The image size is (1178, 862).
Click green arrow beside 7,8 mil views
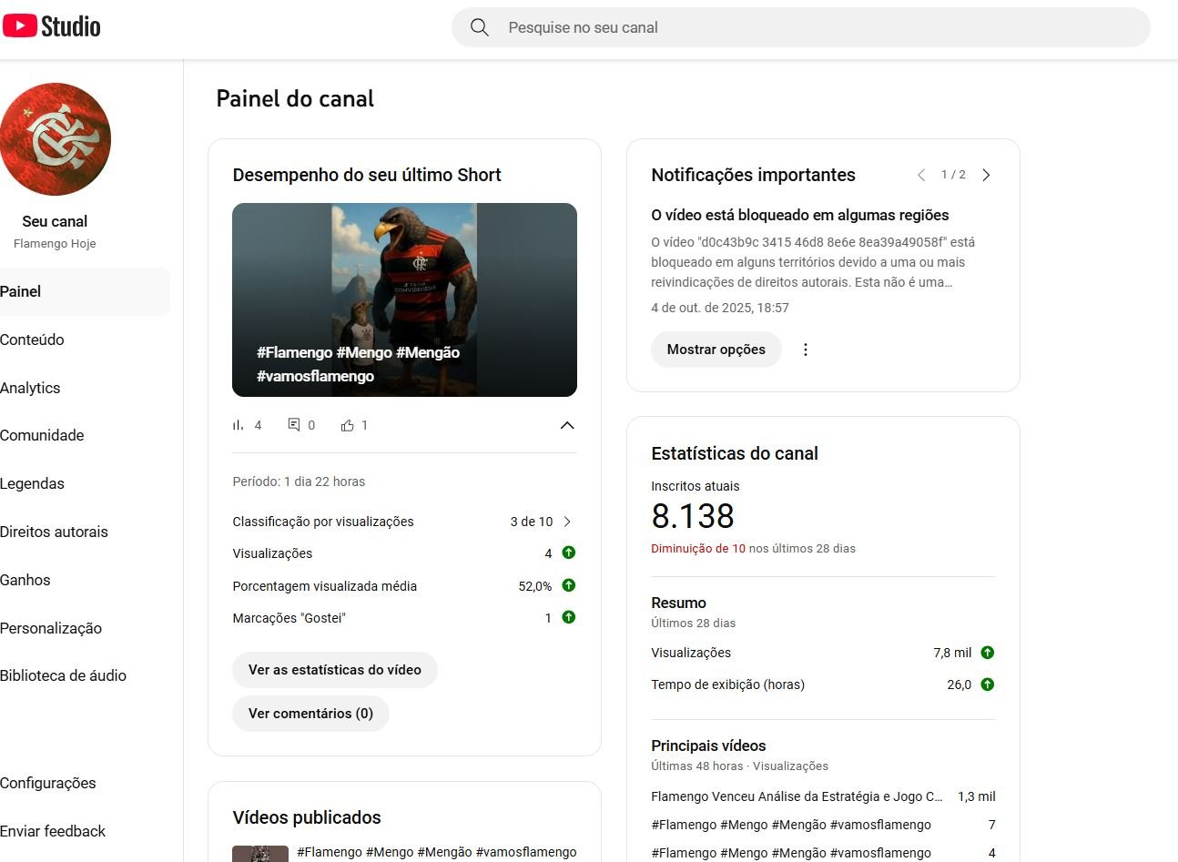pos(988,653)
